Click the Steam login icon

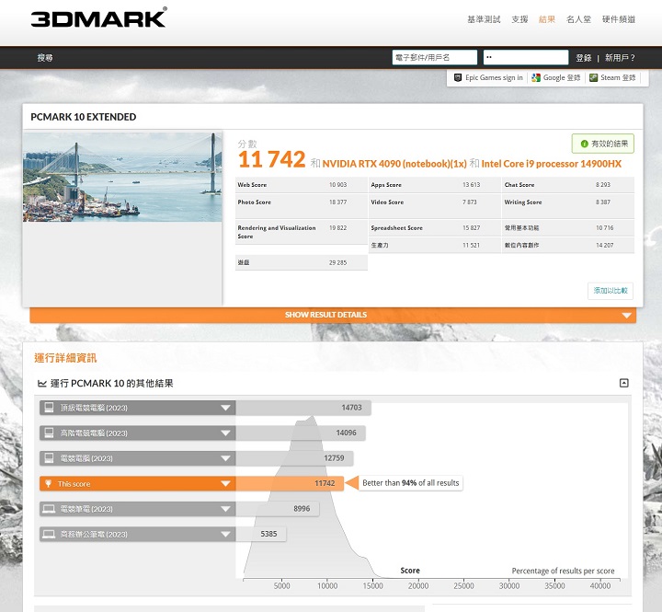pos(593,78)
